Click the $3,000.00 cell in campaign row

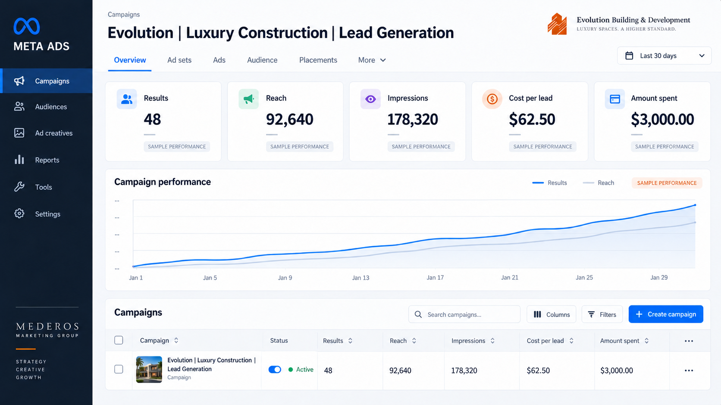[x=617, y=371]
